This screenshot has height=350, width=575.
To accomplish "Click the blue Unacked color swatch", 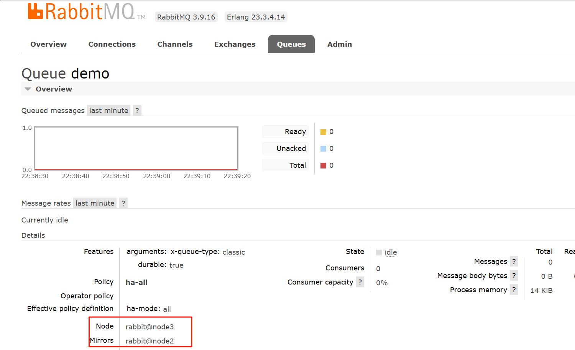I will 323,149.
